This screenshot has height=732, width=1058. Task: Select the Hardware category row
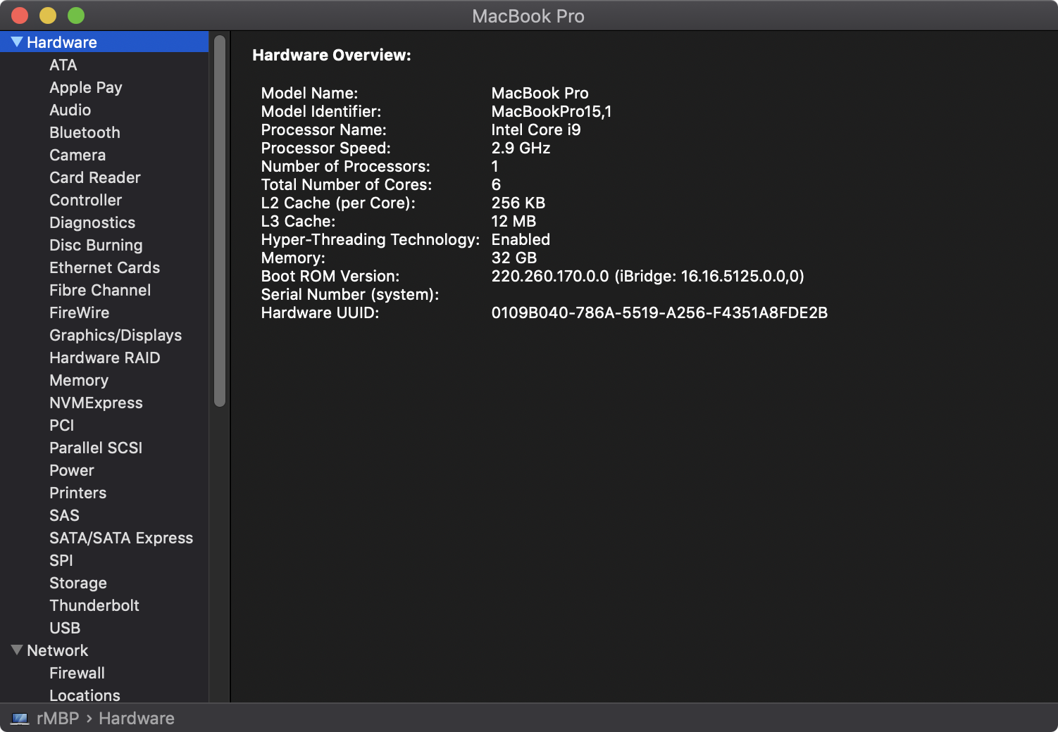tap(104, 42)
